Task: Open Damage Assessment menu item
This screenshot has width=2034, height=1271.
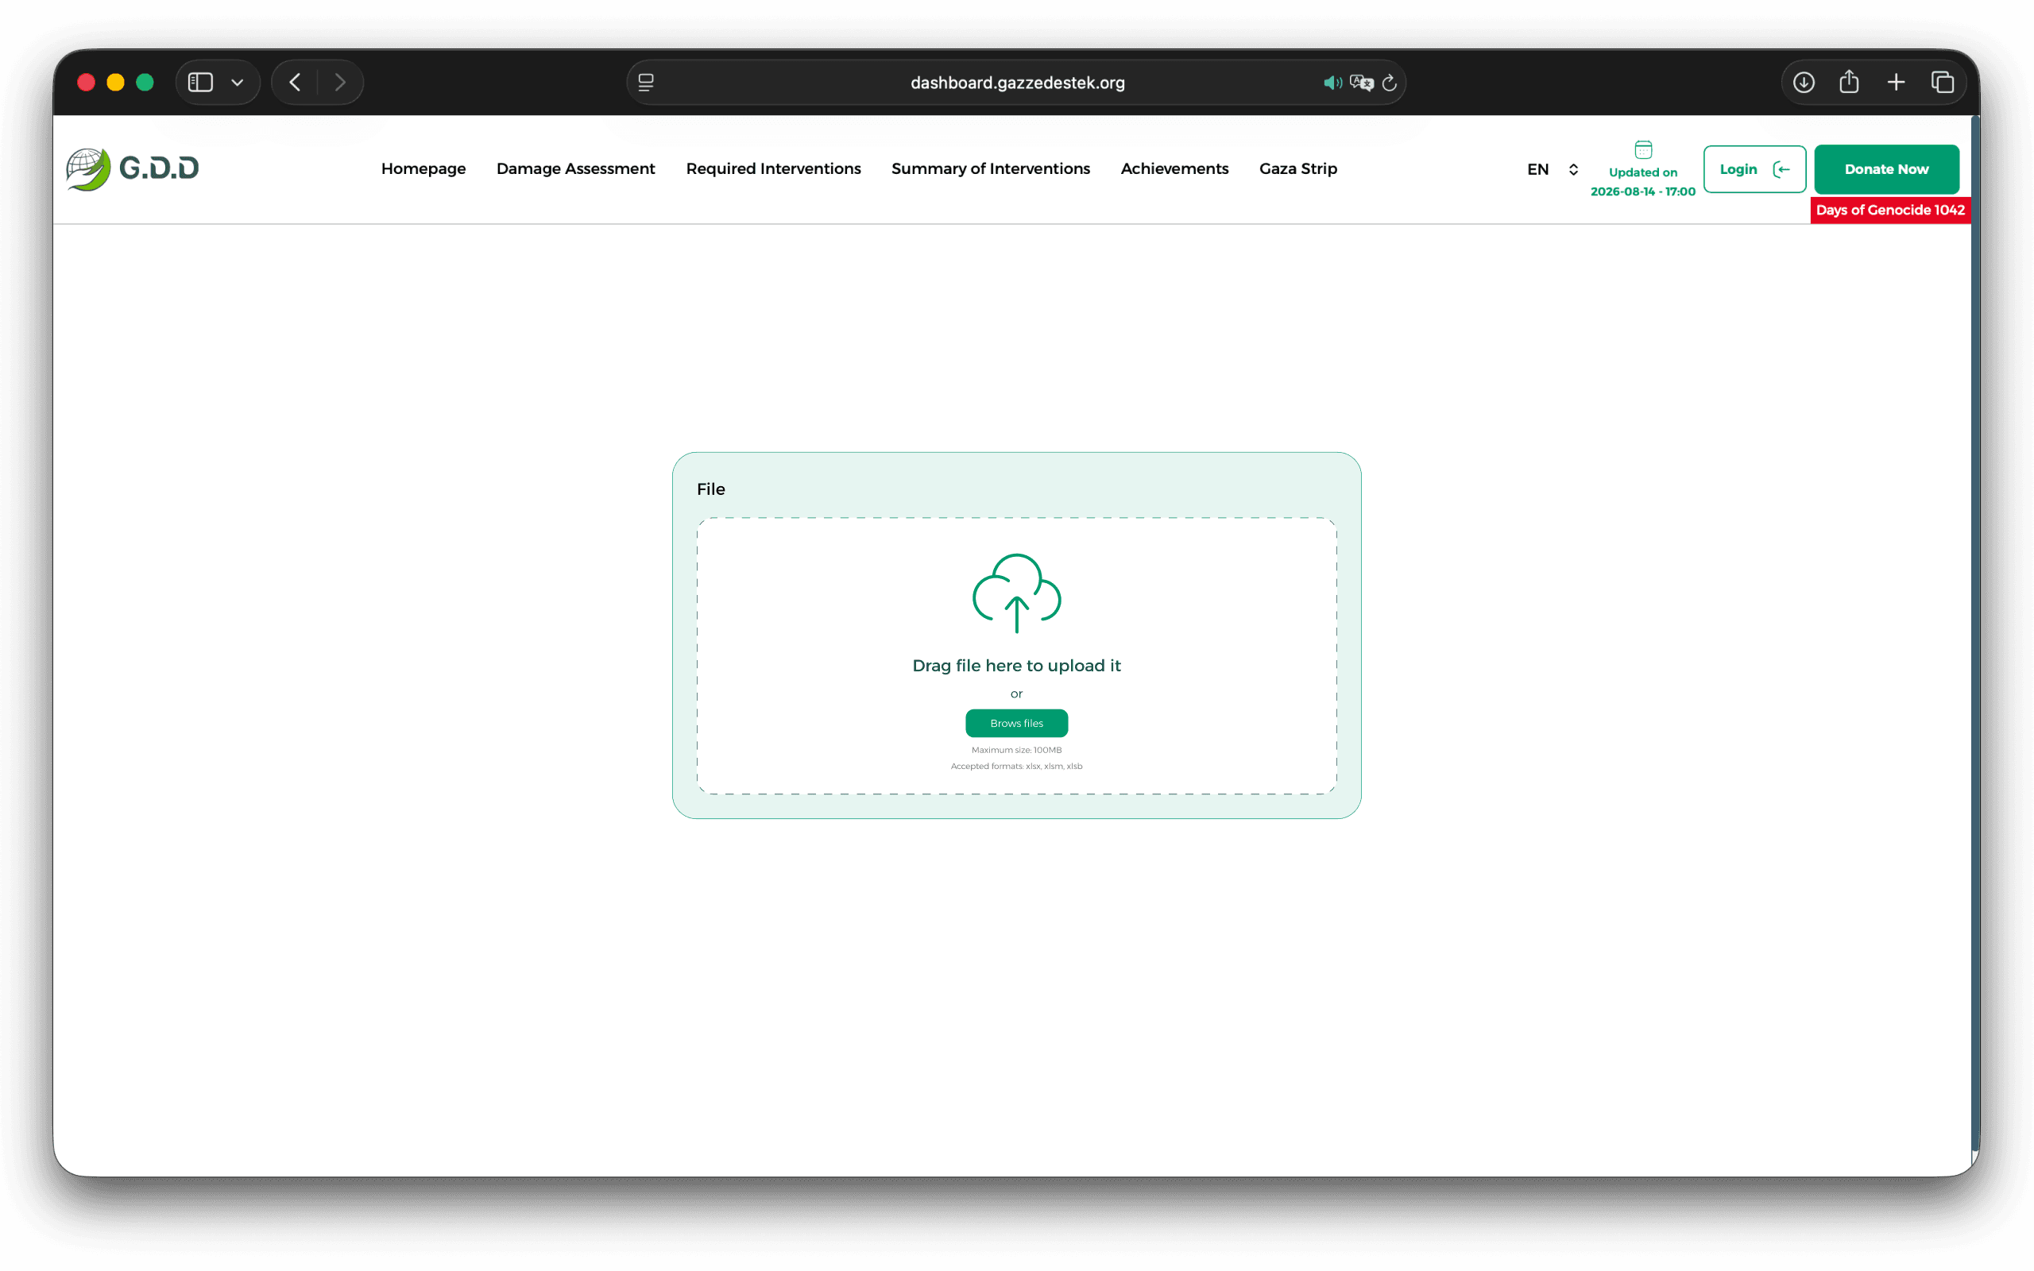Action: coord(576,169)
